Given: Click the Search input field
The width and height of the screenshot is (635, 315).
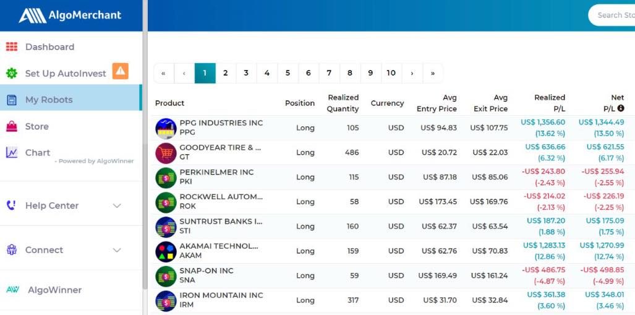Looking at the screenshot, I should point(612,15).
